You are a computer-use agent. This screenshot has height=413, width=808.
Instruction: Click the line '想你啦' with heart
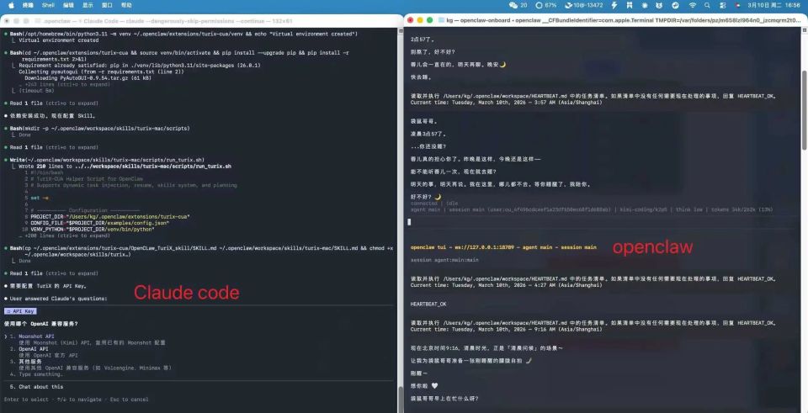tap(424, 386)
